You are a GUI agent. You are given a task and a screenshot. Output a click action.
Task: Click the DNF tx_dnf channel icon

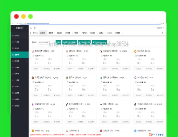click(x=67, y=51)
